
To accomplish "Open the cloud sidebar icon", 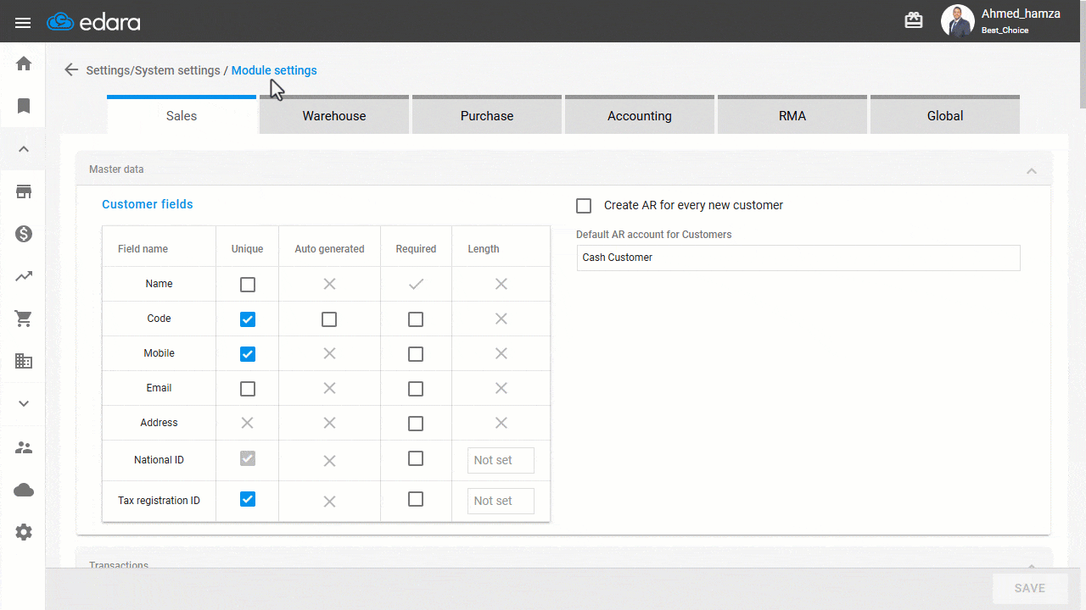I will [x=24, y=490].
